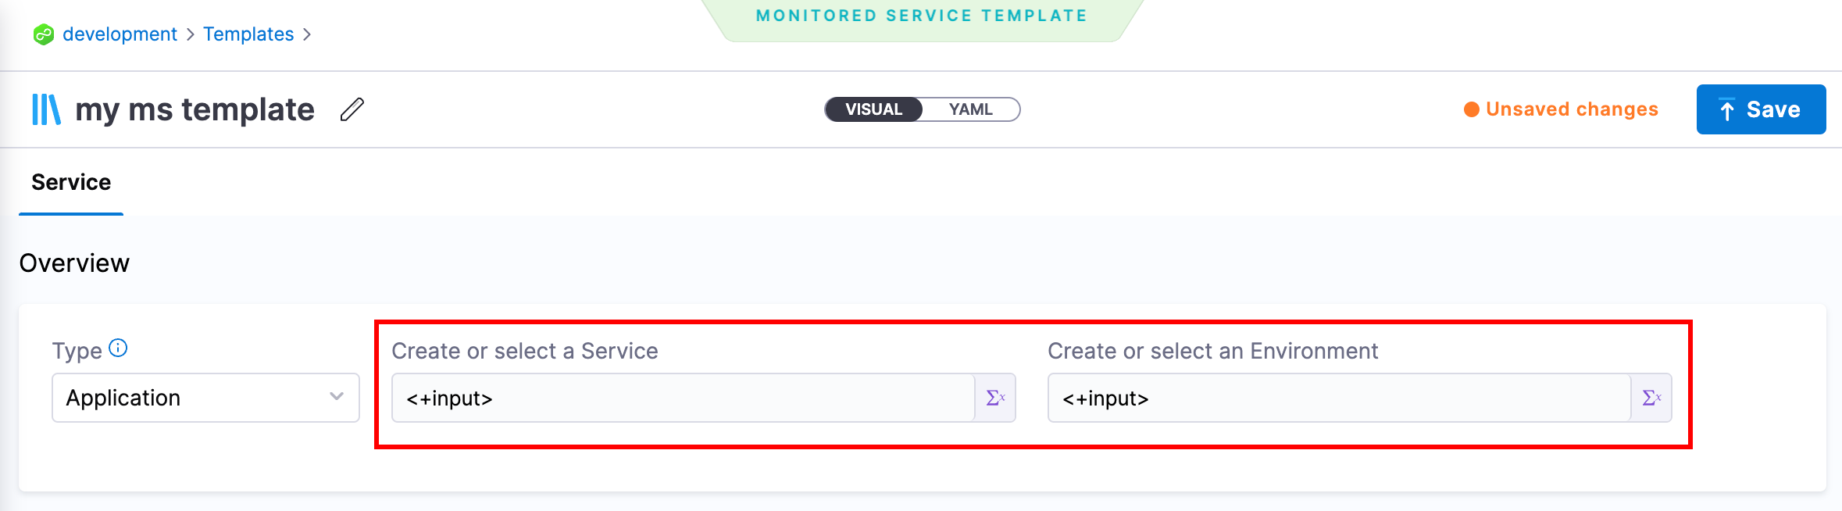Select the Service tab
This screenshot has width=1842, height=511.
point(71,183)
